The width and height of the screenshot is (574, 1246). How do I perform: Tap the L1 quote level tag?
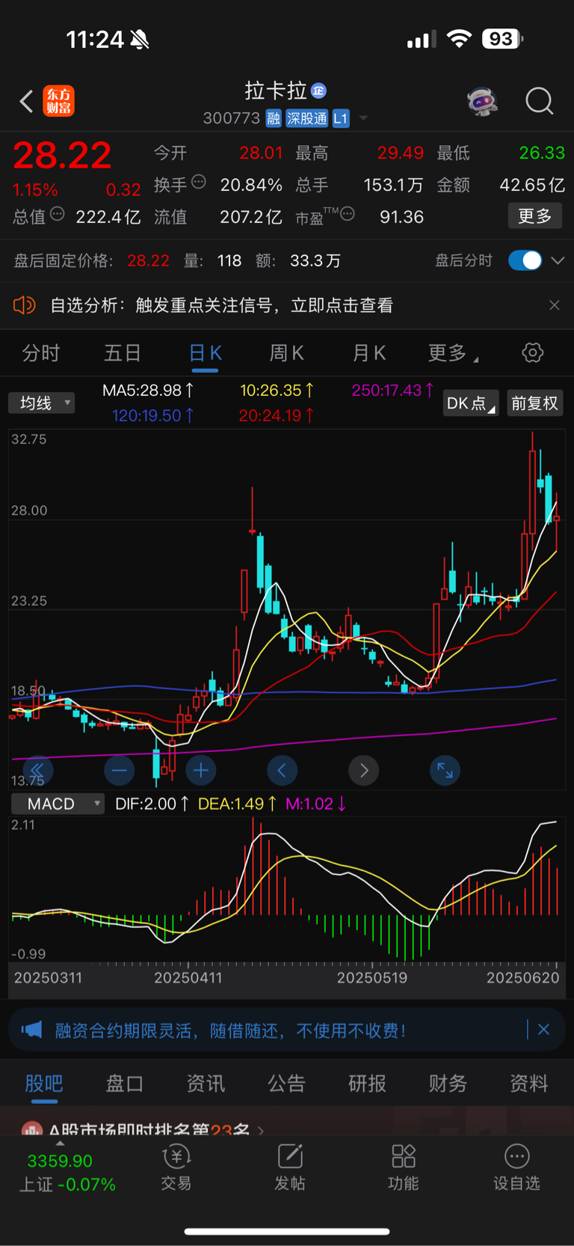(x=341, y=118)
